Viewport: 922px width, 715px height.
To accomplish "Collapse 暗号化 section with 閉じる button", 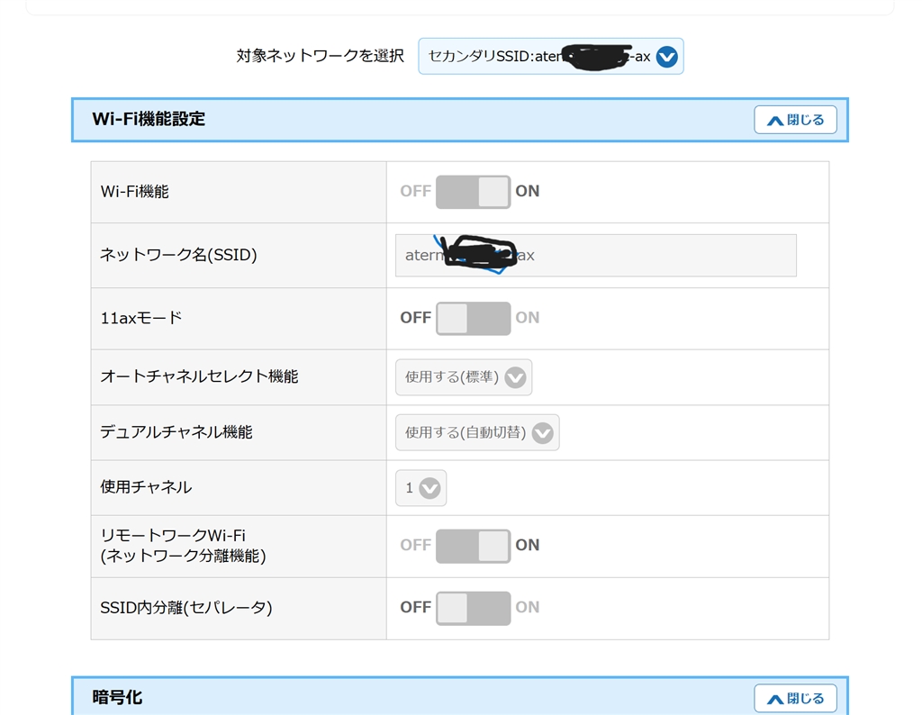I will pos(795,698).
